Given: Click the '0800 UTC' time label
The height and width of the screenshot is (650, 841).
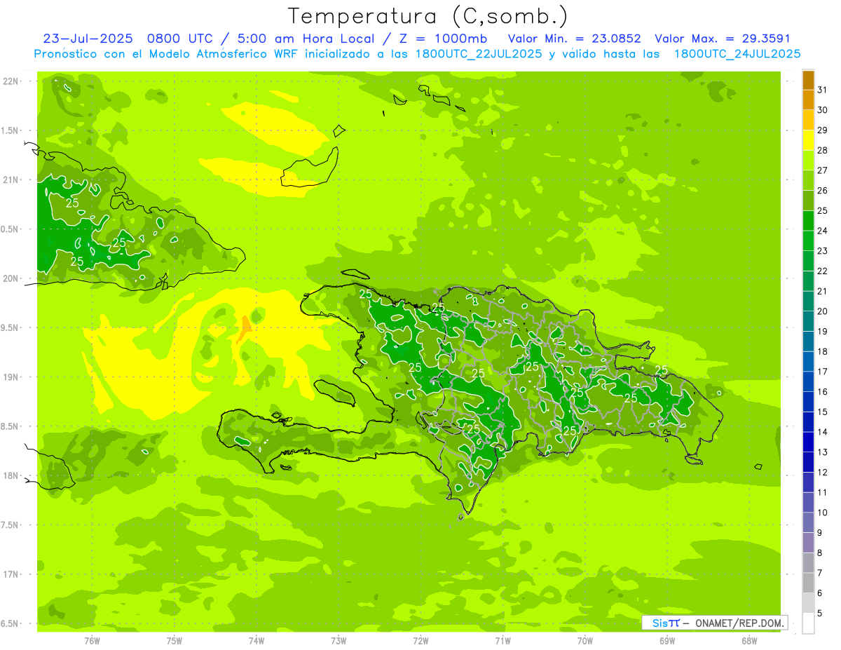Looking at the screenshot, I should coord(179,39).
